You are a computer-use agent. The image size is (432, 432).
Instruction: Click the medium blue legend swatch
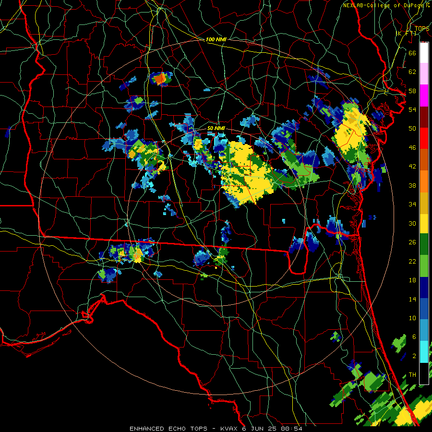[x=424, y=309]
